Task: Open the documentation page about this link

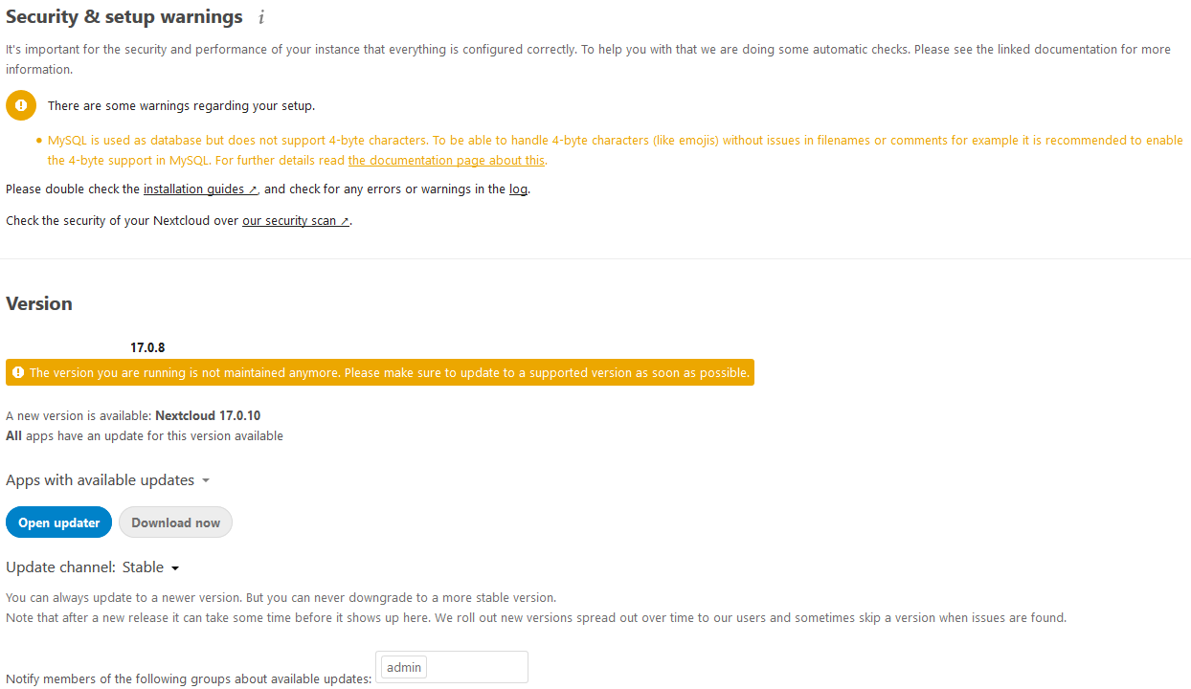Action: tap(447, 161)
